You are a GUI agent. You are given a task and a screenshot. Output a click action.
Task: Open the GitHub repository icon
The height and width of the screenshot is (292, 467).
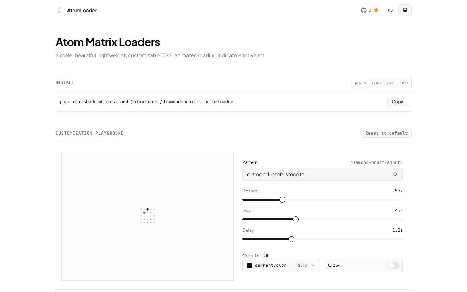[x=364, y=10]
